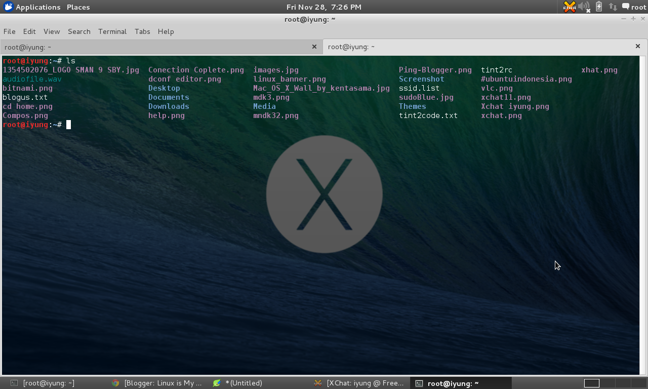
Task: Focus the [root@iyung: ~] taskbar entry
Action: [48, 383]
